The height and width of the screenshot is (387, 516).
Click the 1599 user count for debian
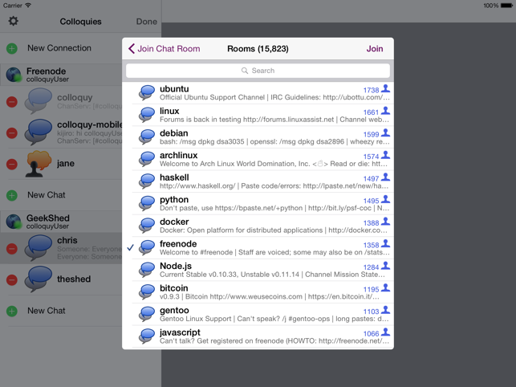click(x=372, y=134)
